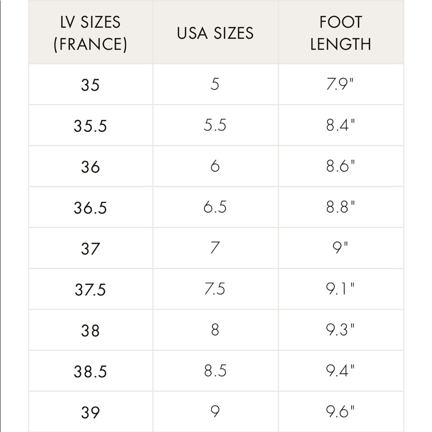Viewport: 432px width, 432px height.
Task: Select the LV size 36 cell
Action: coord(91,166)
